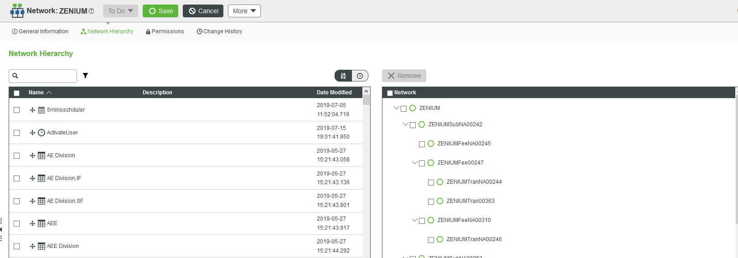Click calendar icon of 5minsschduler row
The height and width of the screenshot is (258, 738).
click(x=41, y=110)
